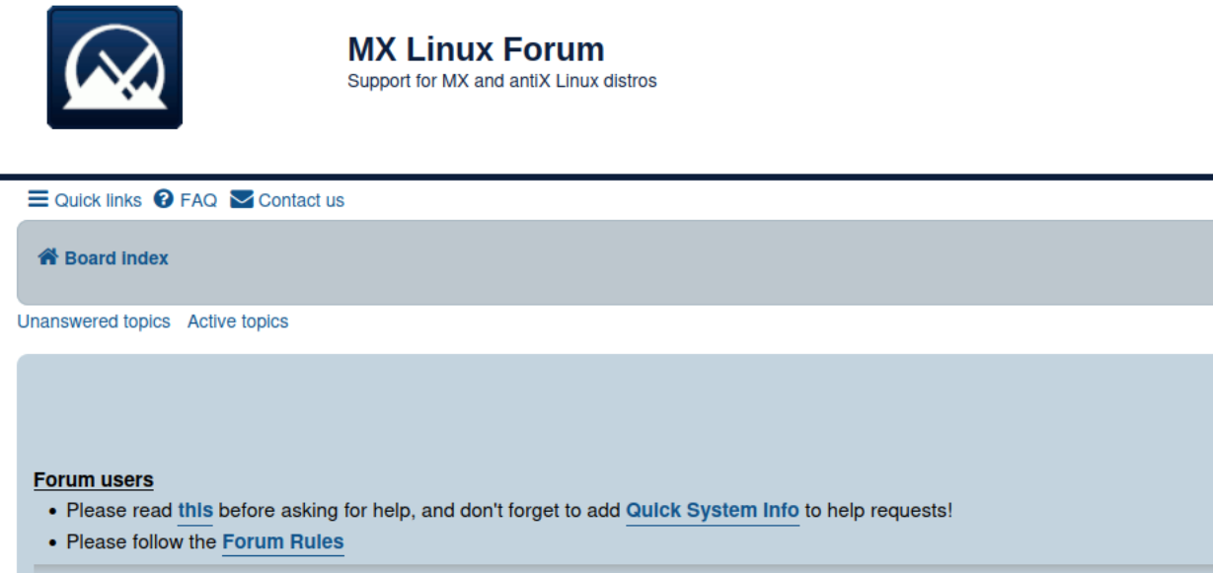Click the Contact us envelope icon
The height and width of the screenshot is (573, 1213).
pyautogui.click(x=242, y=199)
